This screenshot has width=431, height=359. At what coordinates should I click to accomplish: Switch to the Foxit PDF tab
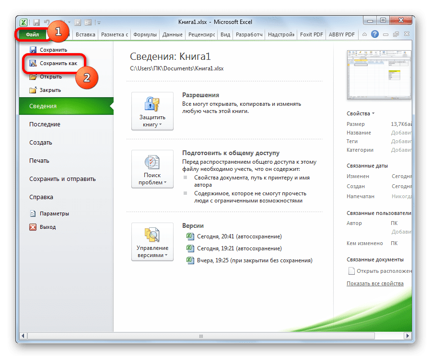point(311,34)
